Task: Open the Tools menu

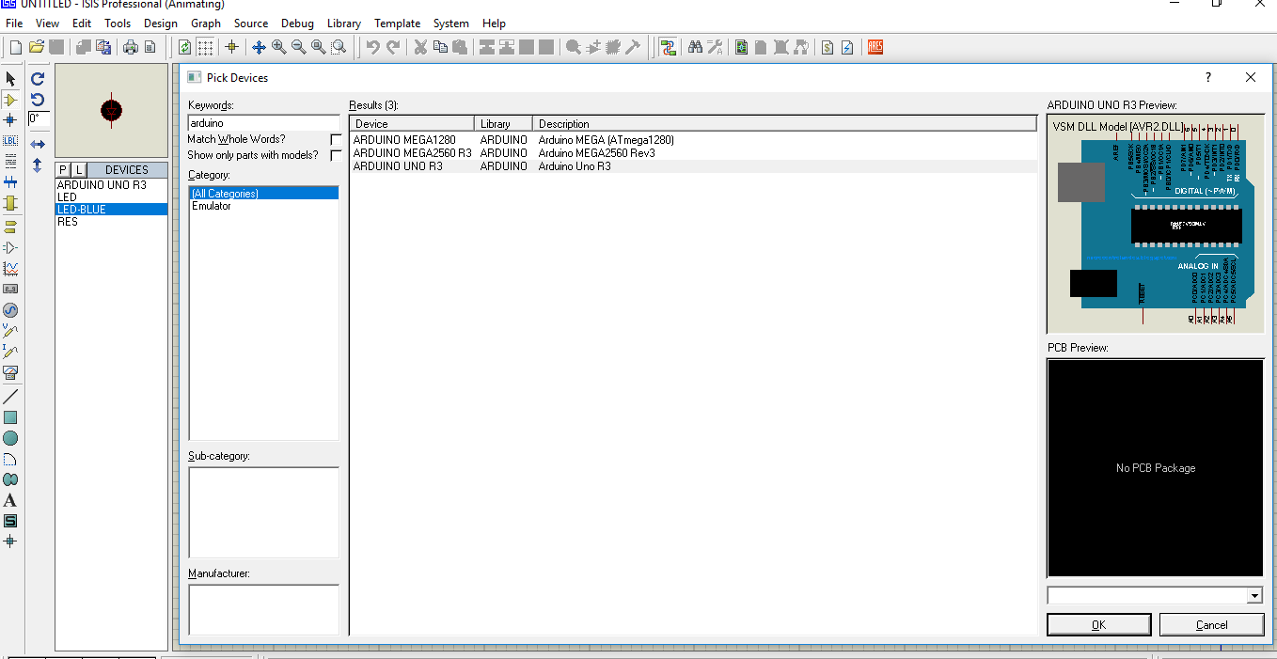Action: coord(118,24)
